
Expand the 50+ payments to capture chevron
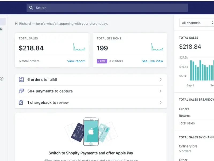(161, 91)
